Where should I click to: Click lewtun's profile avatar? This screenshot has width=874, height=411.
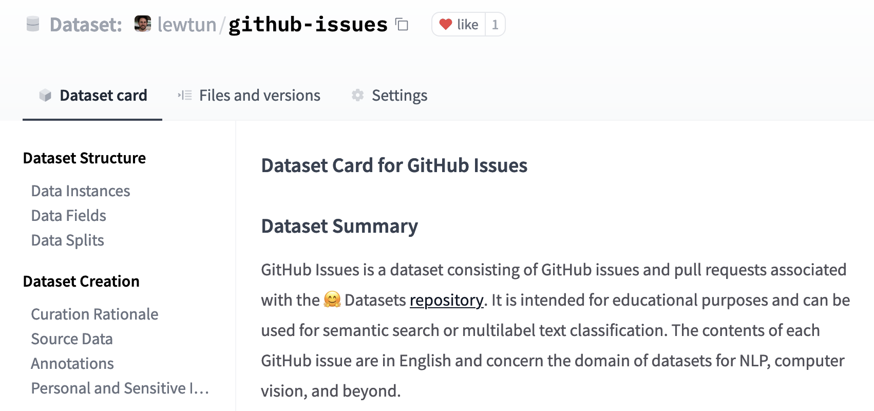point(142,24)
